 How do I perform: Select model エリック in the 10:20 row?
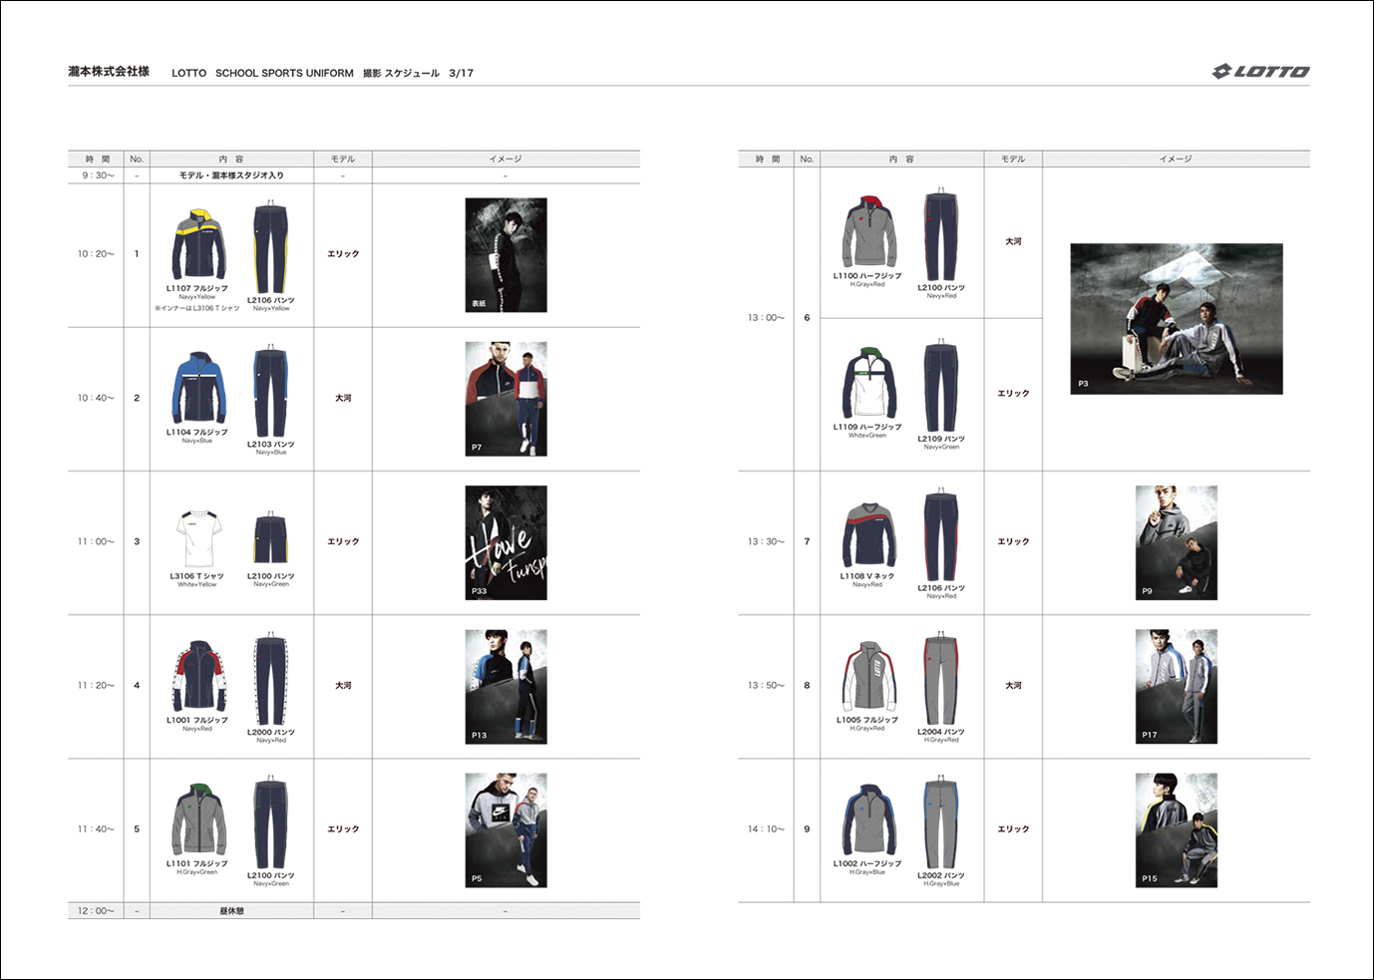point(343,254)
